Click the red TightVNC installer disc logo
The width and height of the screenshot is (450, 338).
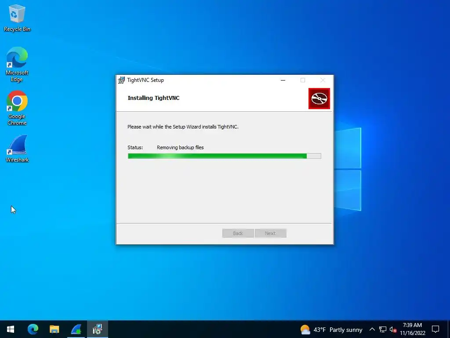point(319,99)
